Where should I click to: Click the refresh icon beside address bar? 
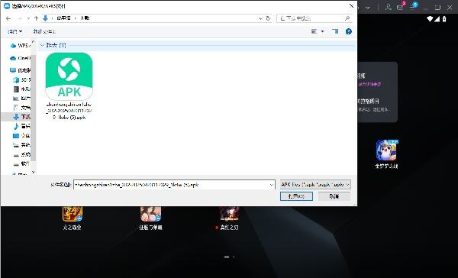tap(268, 18)
